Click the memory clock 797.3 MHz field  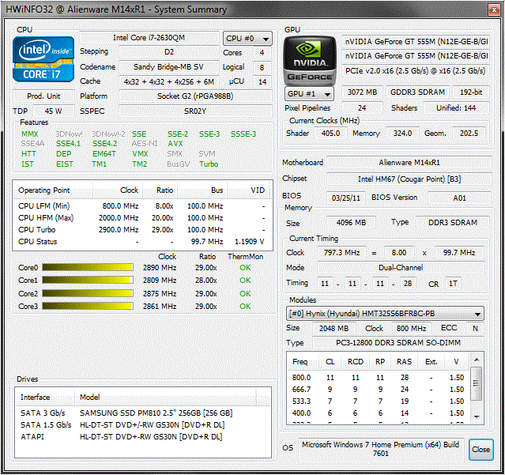(341, 252)
